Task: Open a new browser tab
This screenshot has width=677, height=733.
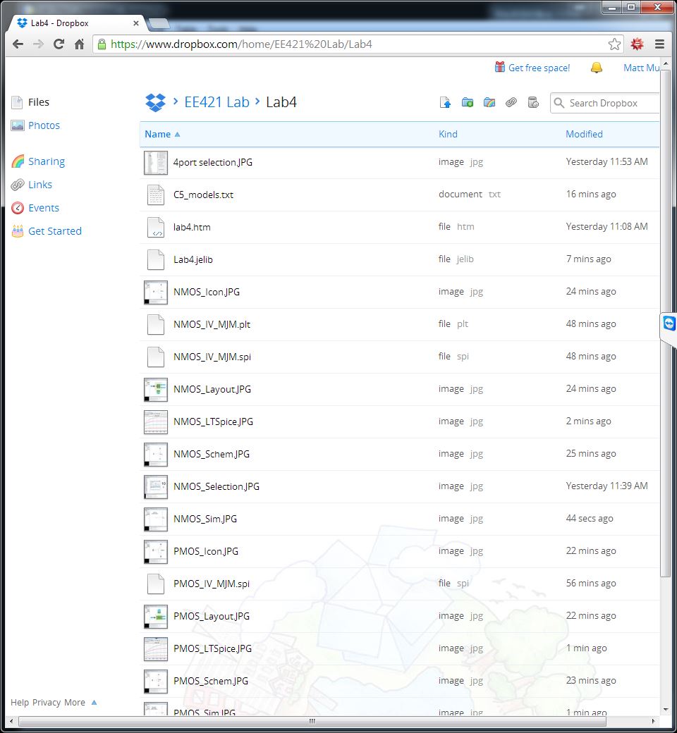Action: (x=158, y=23)
